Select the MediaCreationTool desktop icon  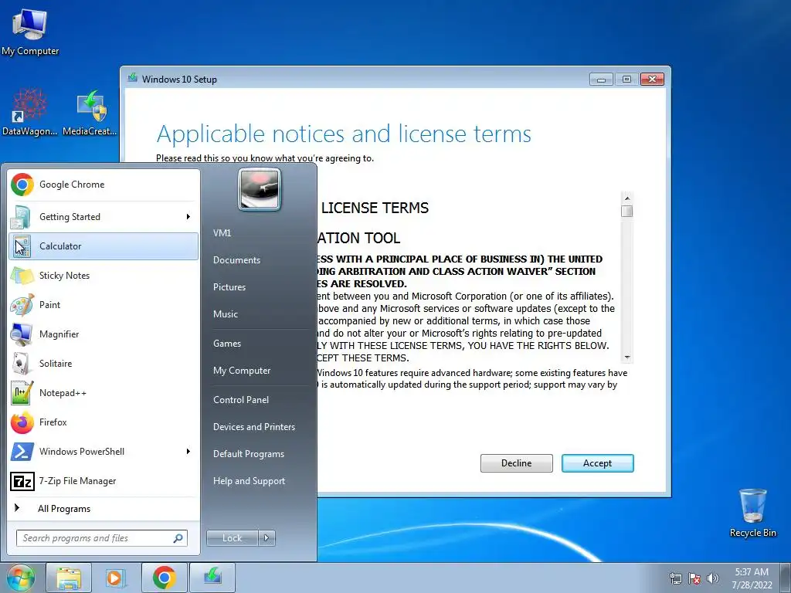coord(90,112)
